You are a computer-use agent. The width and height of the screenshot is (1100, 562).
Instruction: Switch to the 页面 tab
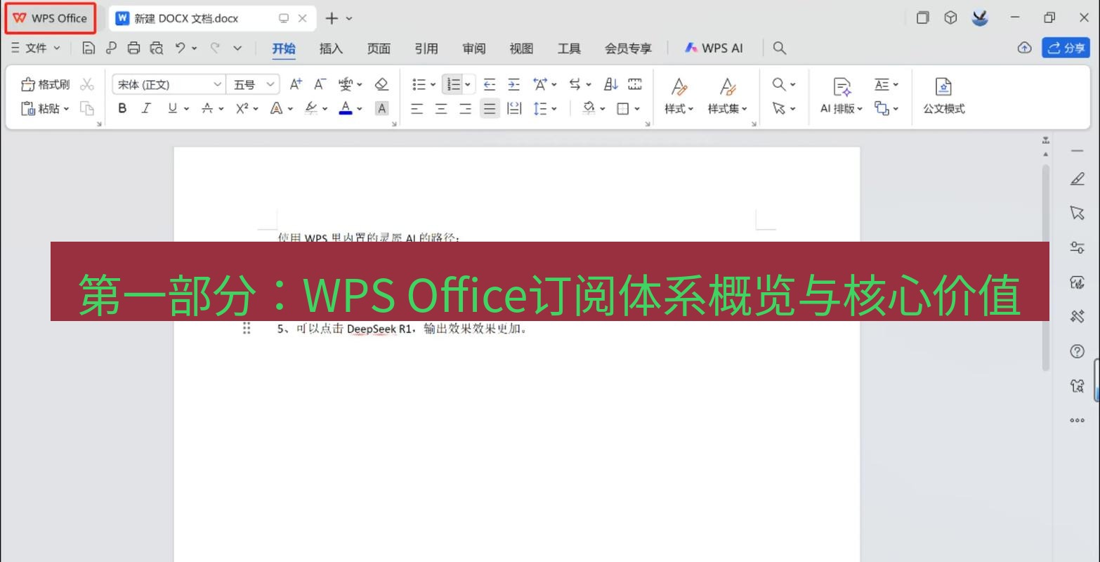tap(379, 48)
